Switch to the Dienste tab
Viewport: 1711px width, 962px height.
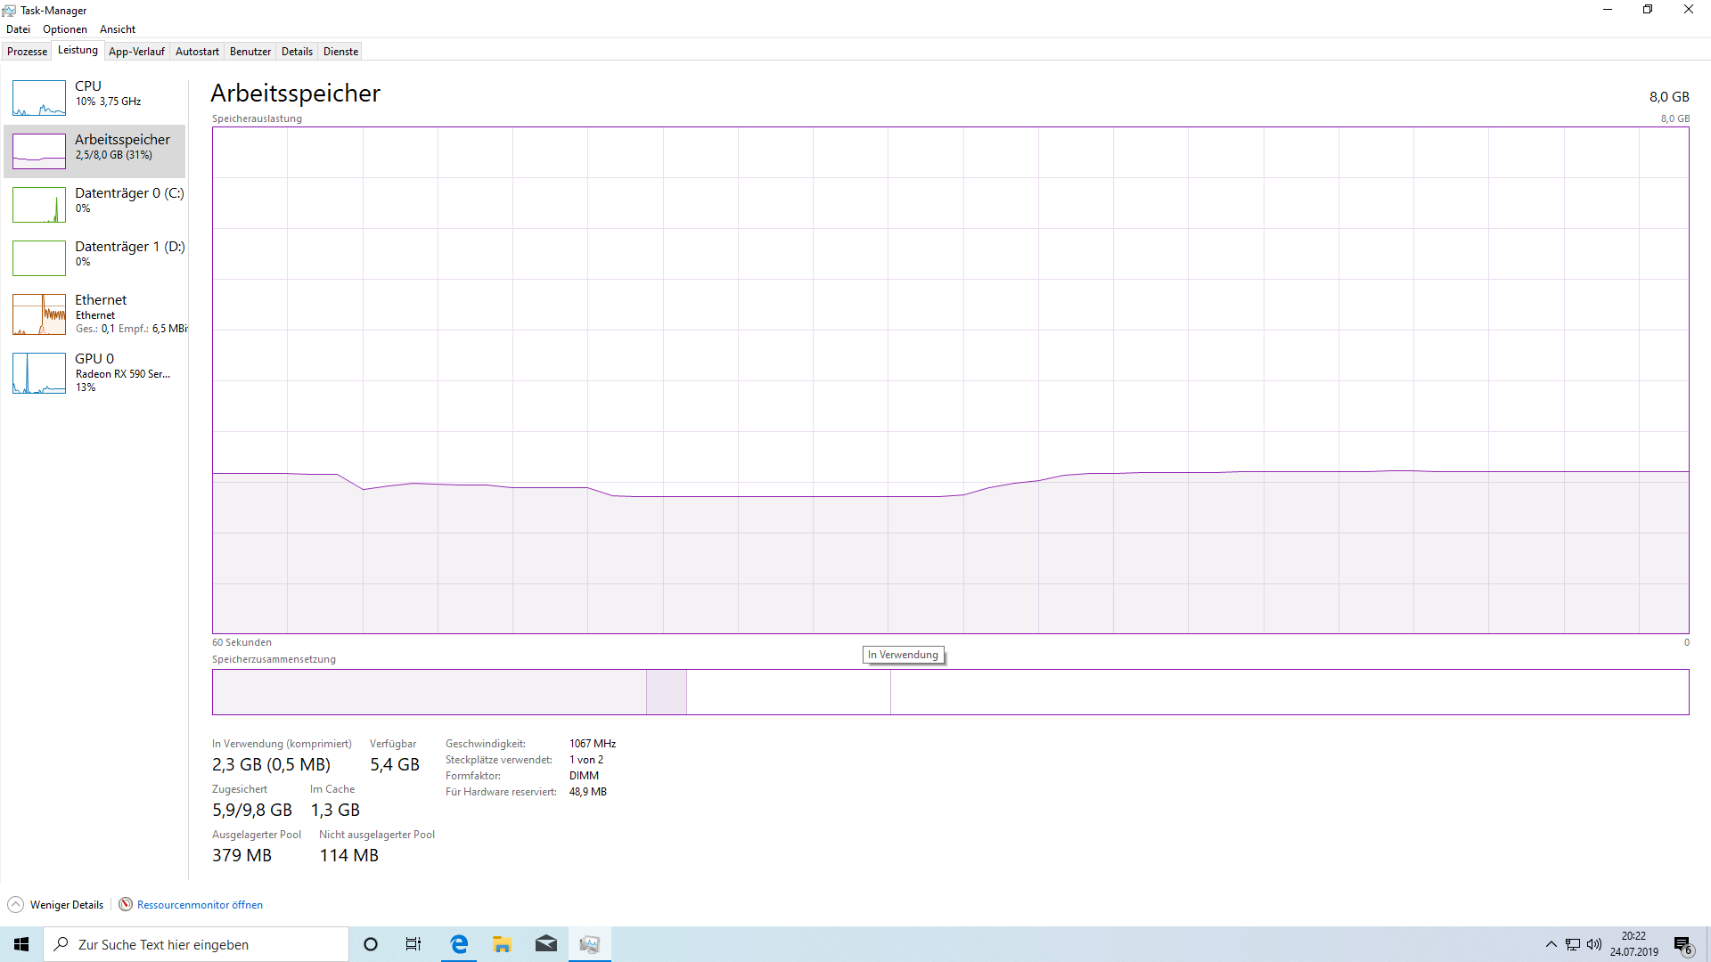click(x=340, y=52)
